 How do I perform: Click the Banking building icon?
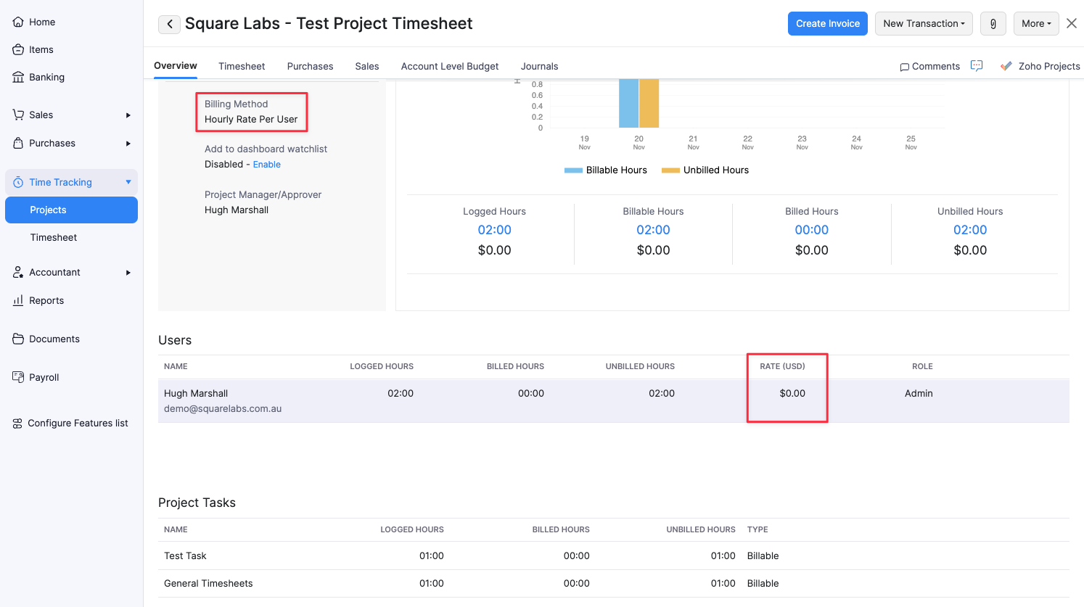click(x=18, y=77)
